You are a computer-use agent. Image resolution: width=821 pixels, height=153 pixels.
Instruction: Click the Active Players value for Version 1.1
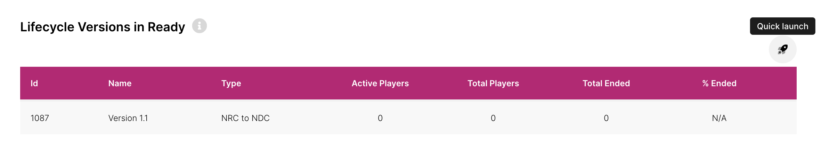(380, 118)
